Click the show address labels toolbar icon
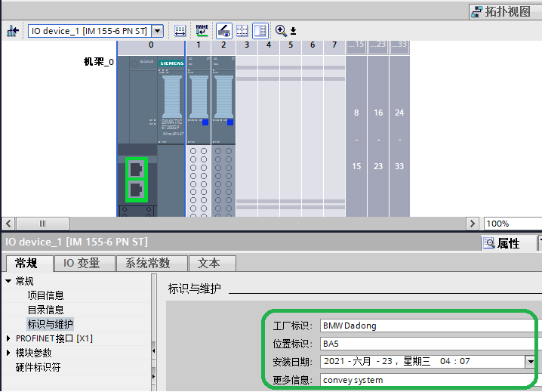Image resolution: width=542 pixels, height=392 pixels. (180, 31)
